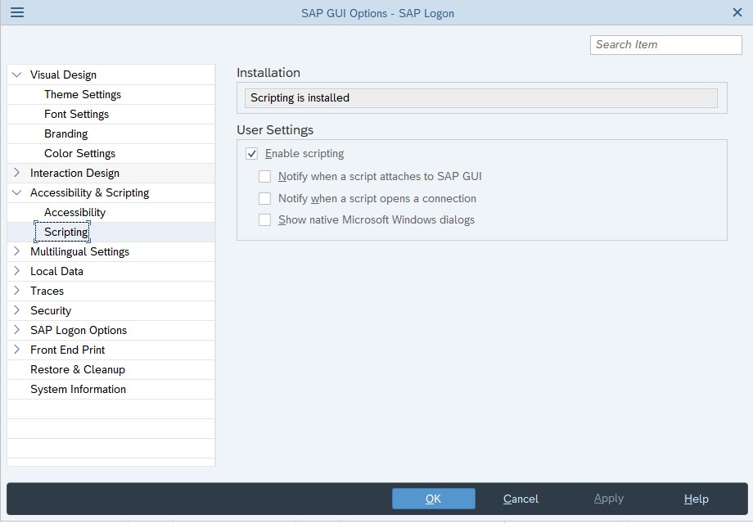
Task: Select the Accessibility entry
Action: click(x=74, y=212)
